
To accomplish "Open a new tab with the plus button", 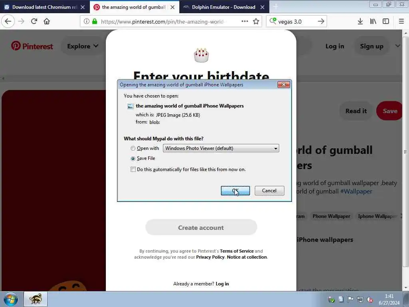I will point(276,6).
